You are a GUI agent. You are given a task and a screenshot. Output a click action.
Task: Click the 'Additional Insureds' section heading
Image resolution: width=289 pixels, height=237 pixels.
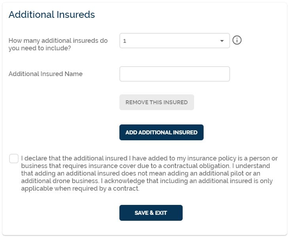click(x=52, y=14)
